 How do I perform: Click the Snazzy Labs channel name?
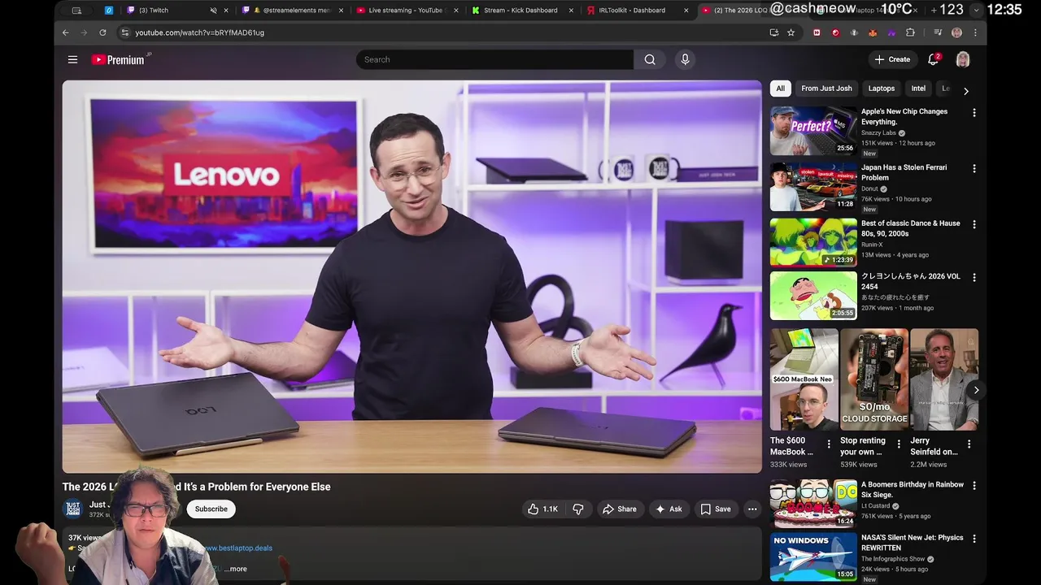point(878,132)
